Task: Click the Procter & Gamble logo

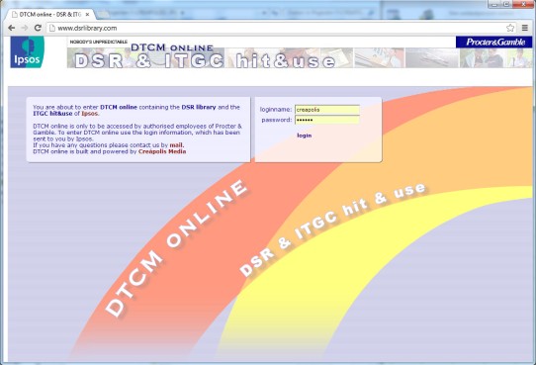Action: 493,42
